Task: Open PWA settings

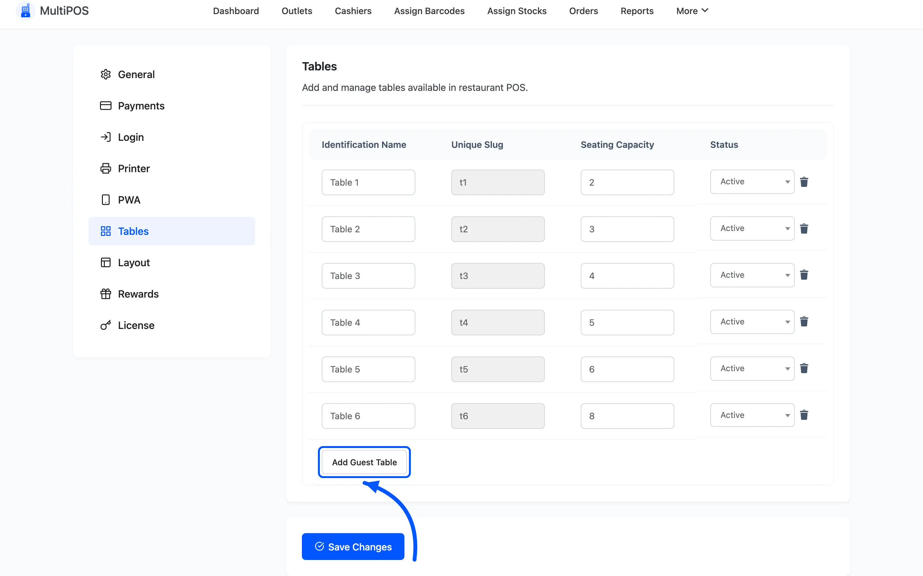Action: coord(172,200)
